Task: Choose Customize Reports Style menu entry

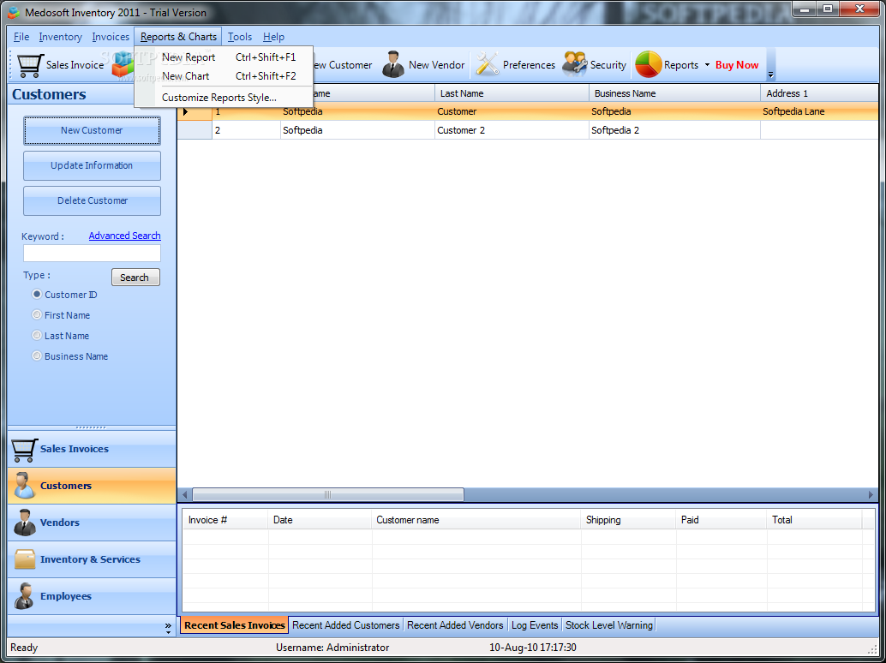Action: (224, 97)
